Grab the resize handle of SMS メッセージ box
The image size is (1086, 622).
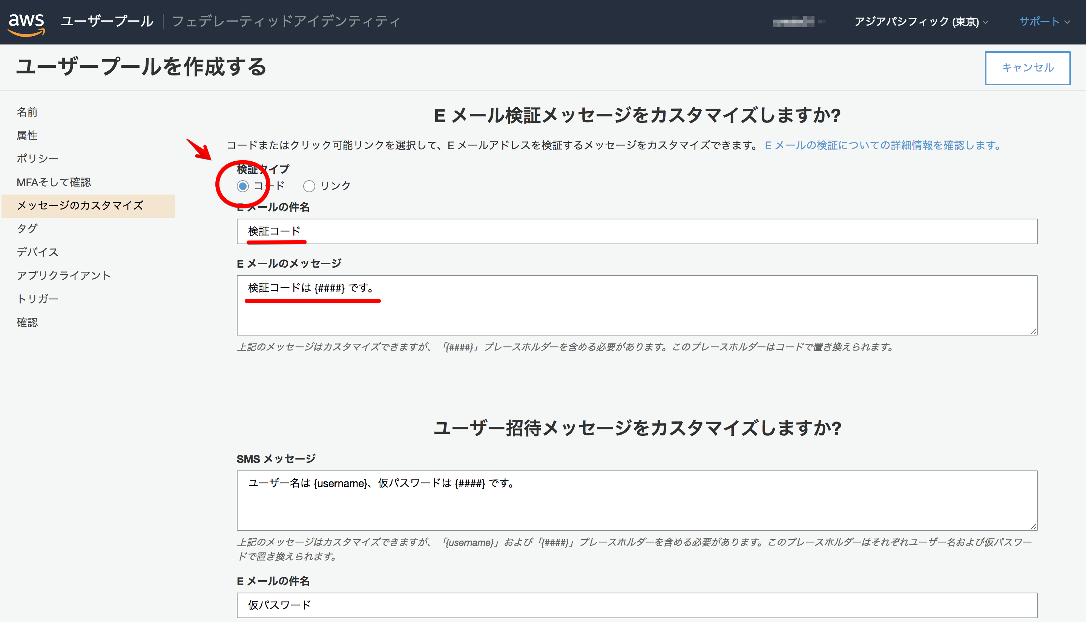click(x=1033, y=526)
